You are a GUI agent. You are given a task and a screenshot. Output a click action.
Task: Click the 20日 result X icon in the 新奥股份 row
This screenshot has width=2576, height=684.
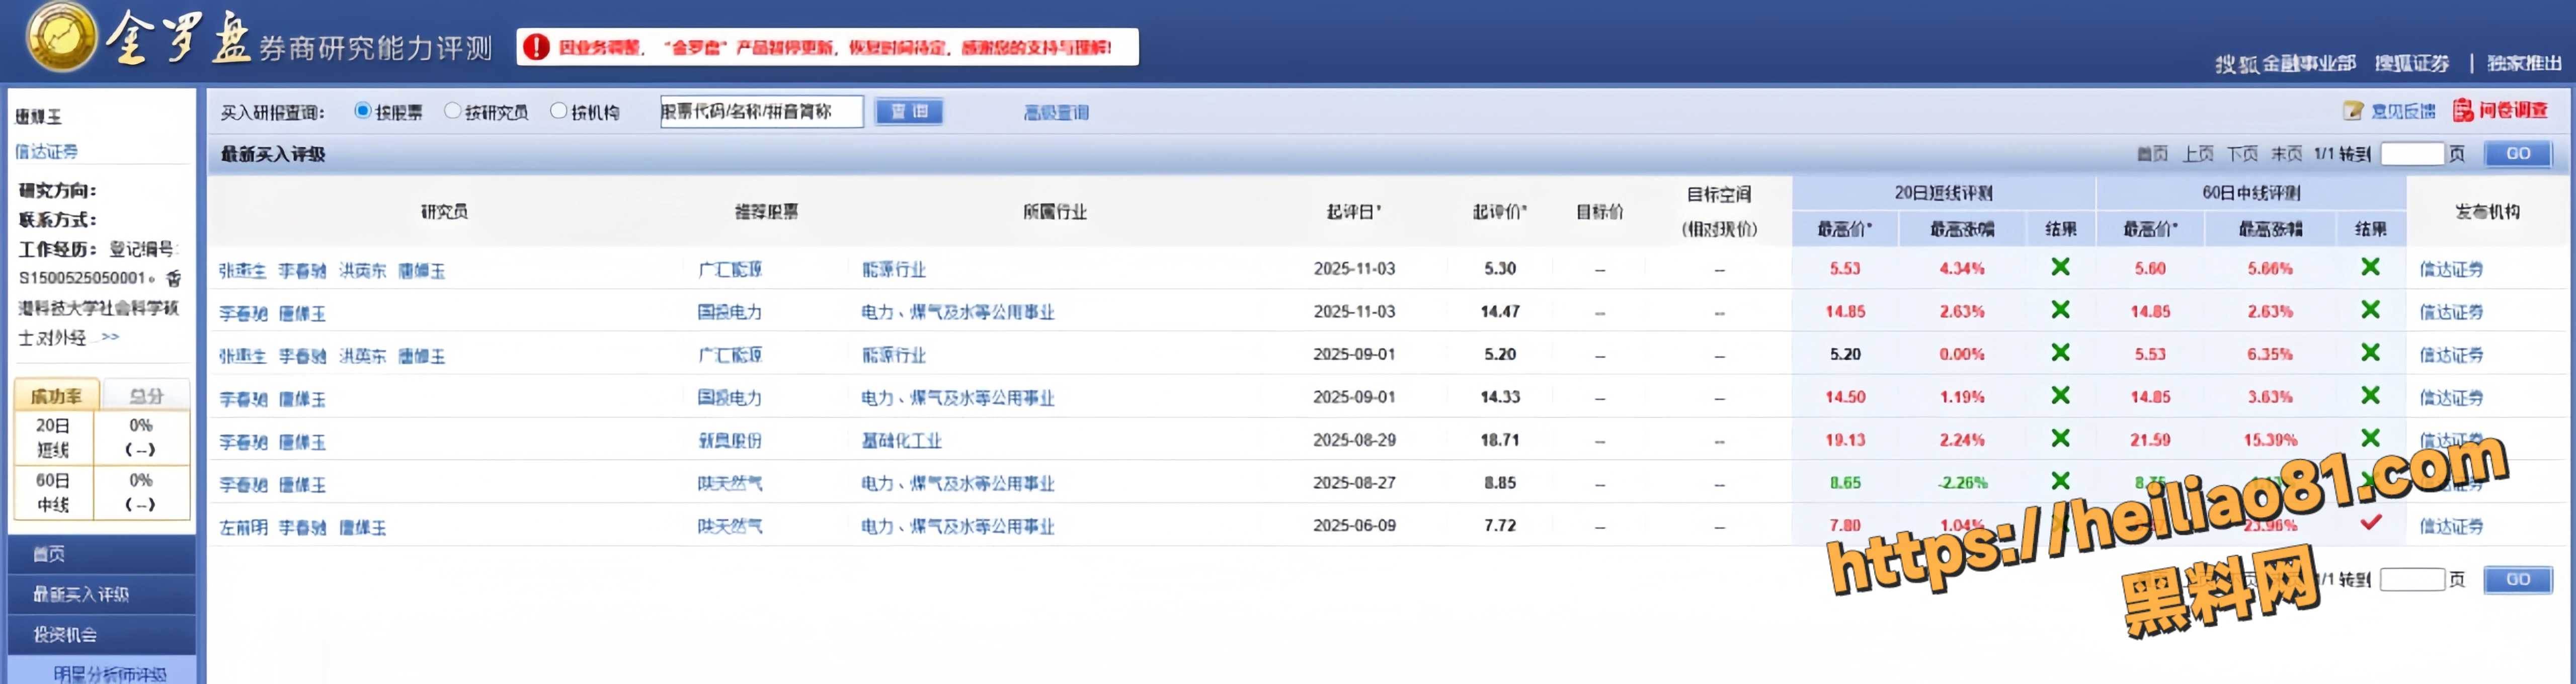pyautogui.click(x=2060, y=438)
